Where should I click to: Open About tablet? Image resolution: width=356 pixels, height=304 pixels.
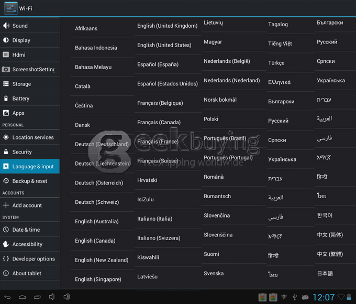point(27,273)
